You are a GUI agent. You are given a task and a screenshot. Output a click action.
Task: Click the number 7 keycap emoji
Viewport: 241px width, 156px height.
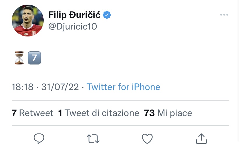pos(34,58)
